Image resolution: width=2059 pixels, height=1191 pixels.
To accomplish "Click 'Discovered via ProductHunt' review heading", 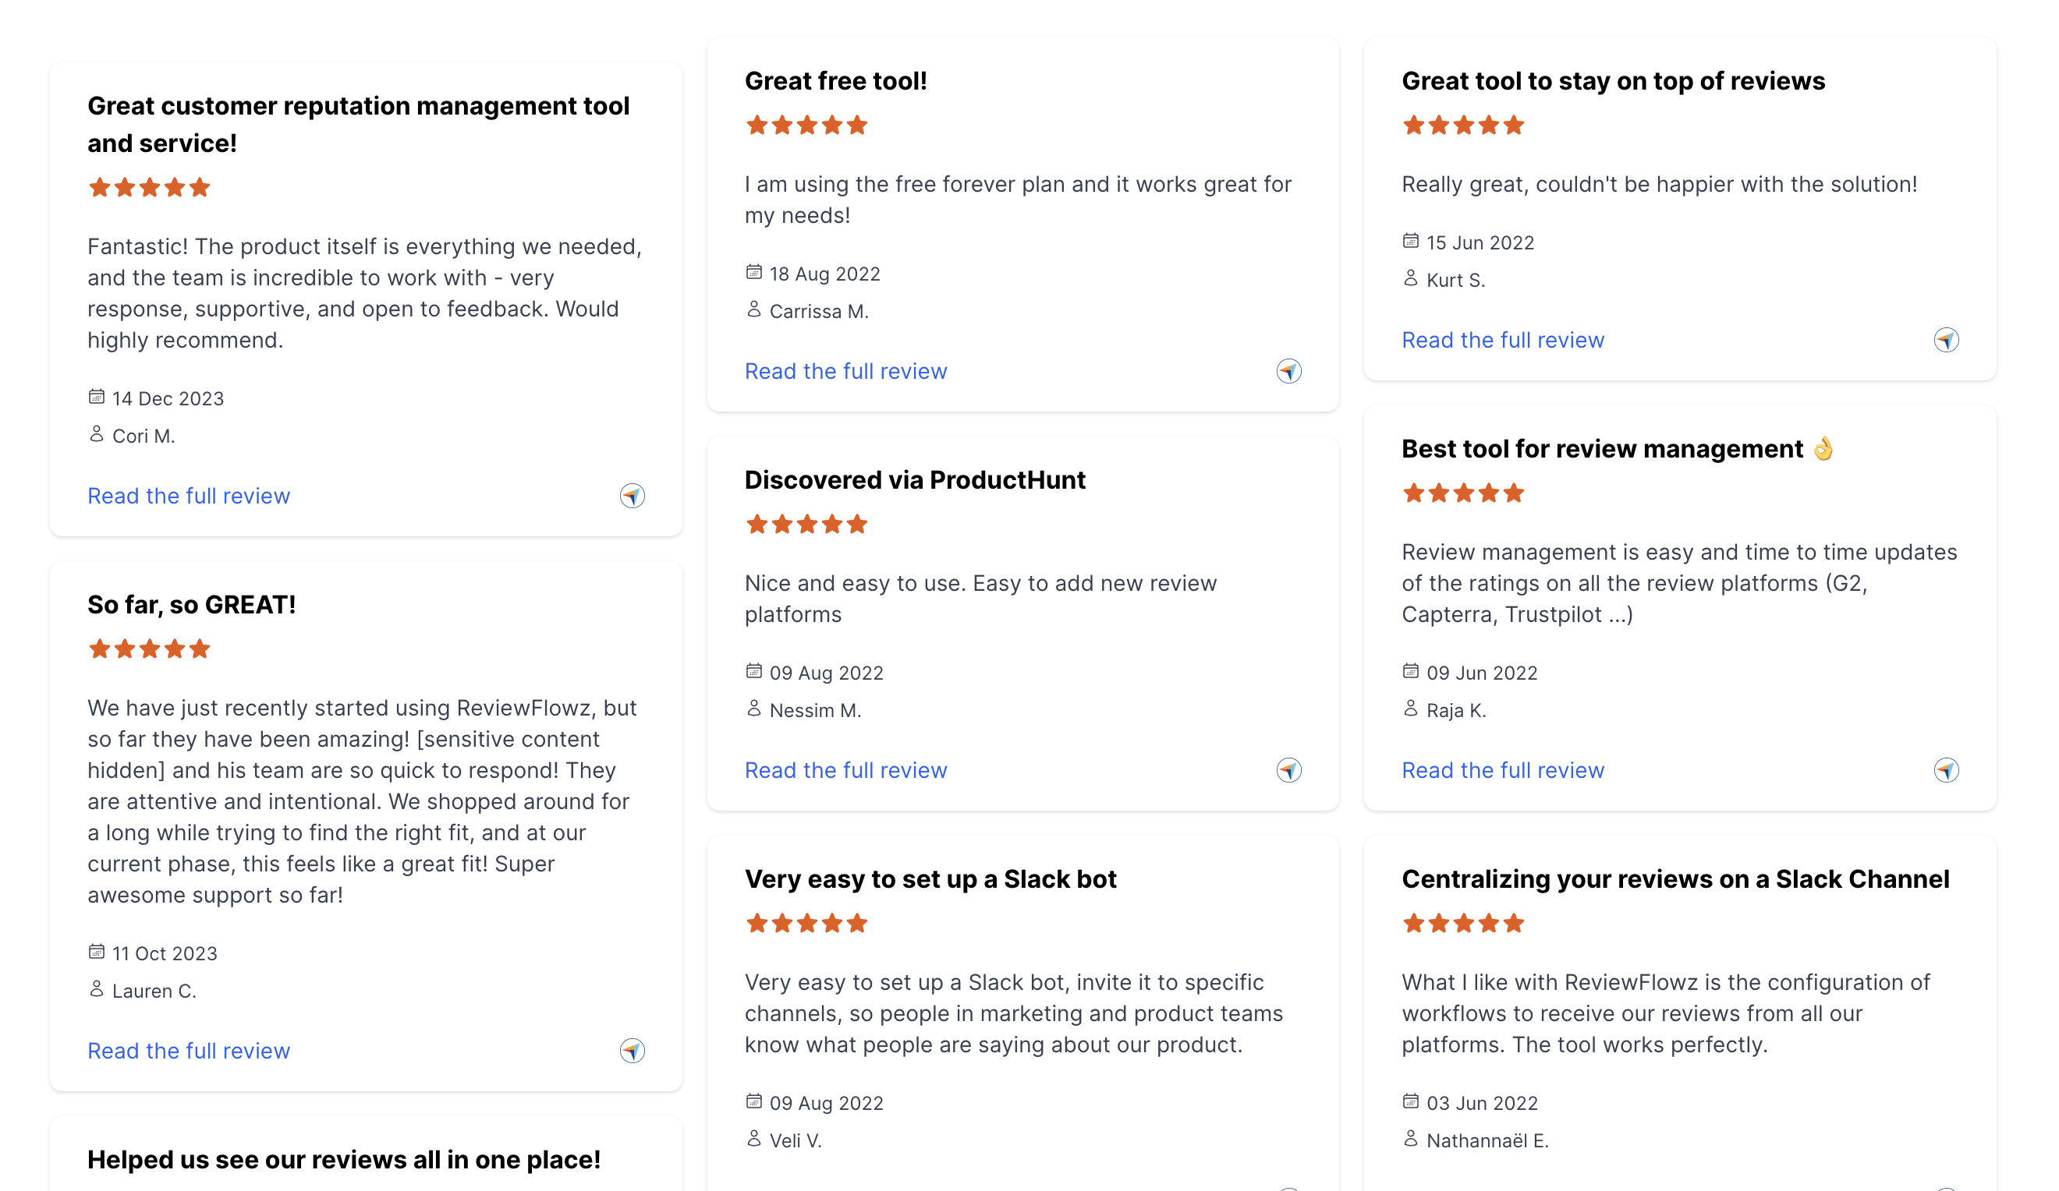I will coord(914,480).
